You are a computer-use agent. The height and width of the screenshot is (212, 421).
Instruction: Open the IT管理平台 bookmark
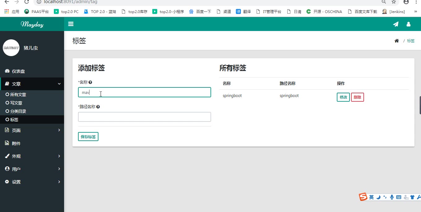coord(268,11)
